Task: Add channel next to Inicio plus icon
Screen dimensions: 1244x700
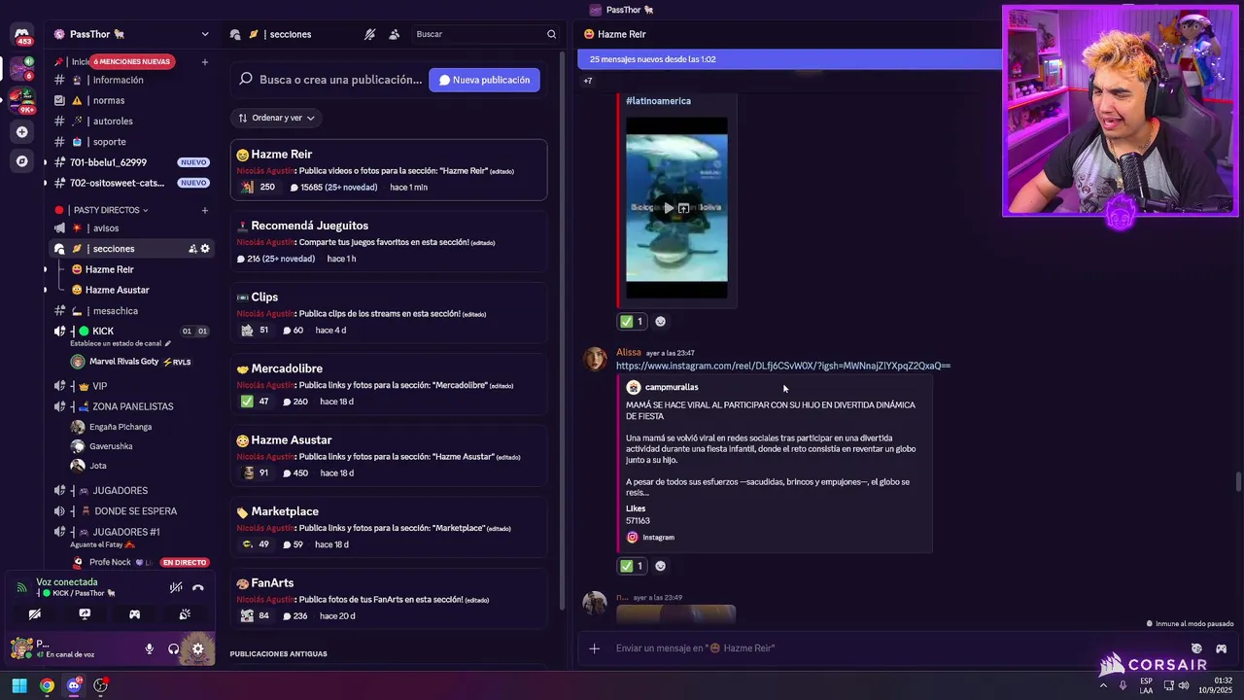Action: 205,62
